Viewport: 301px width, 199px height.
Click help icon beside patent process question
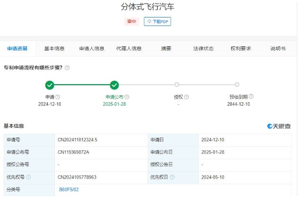(67, 68)
